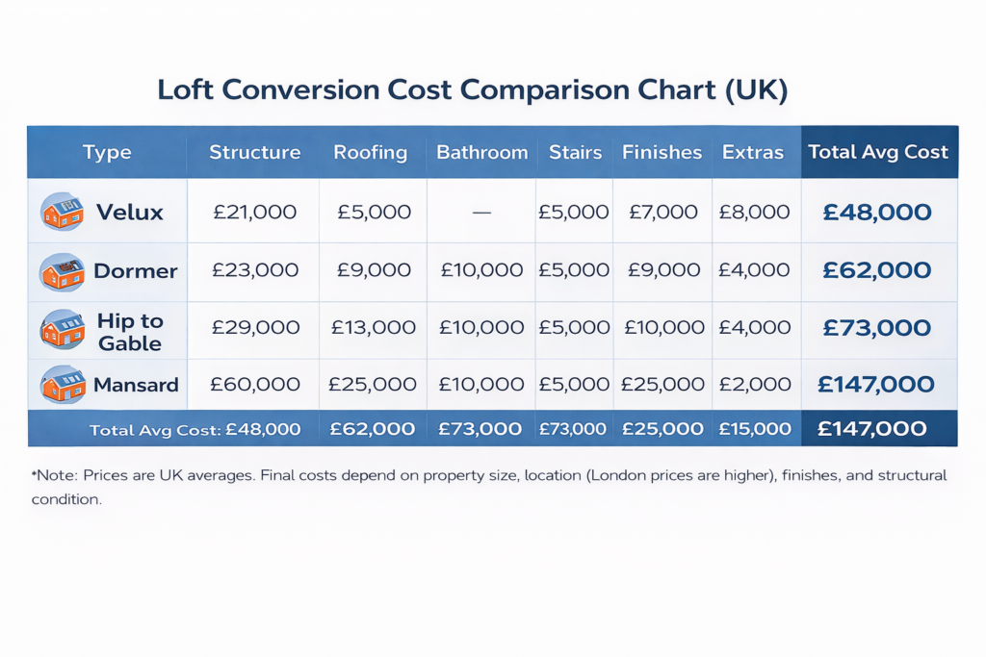Click the chart title text
The height and width of the screenshot is (657, 986).
coord(472,89)
